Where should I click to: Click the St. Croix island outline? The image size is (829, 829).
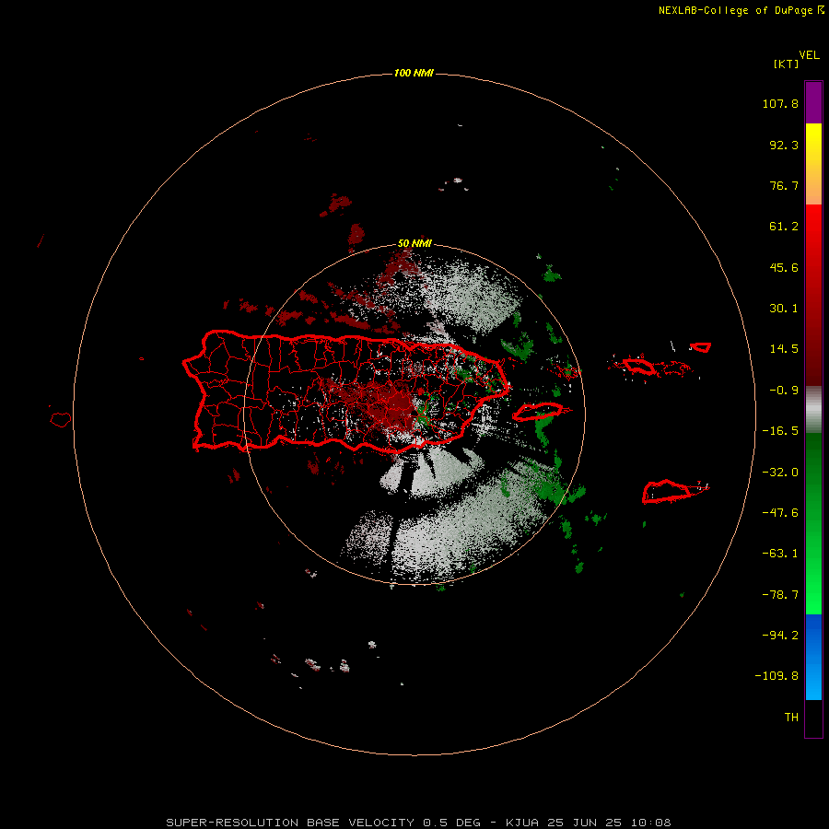(x=667, y=491)
